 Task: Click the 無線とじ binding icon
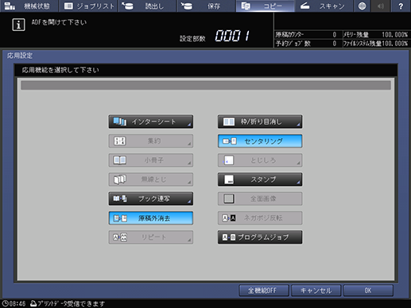pos(120,179)
